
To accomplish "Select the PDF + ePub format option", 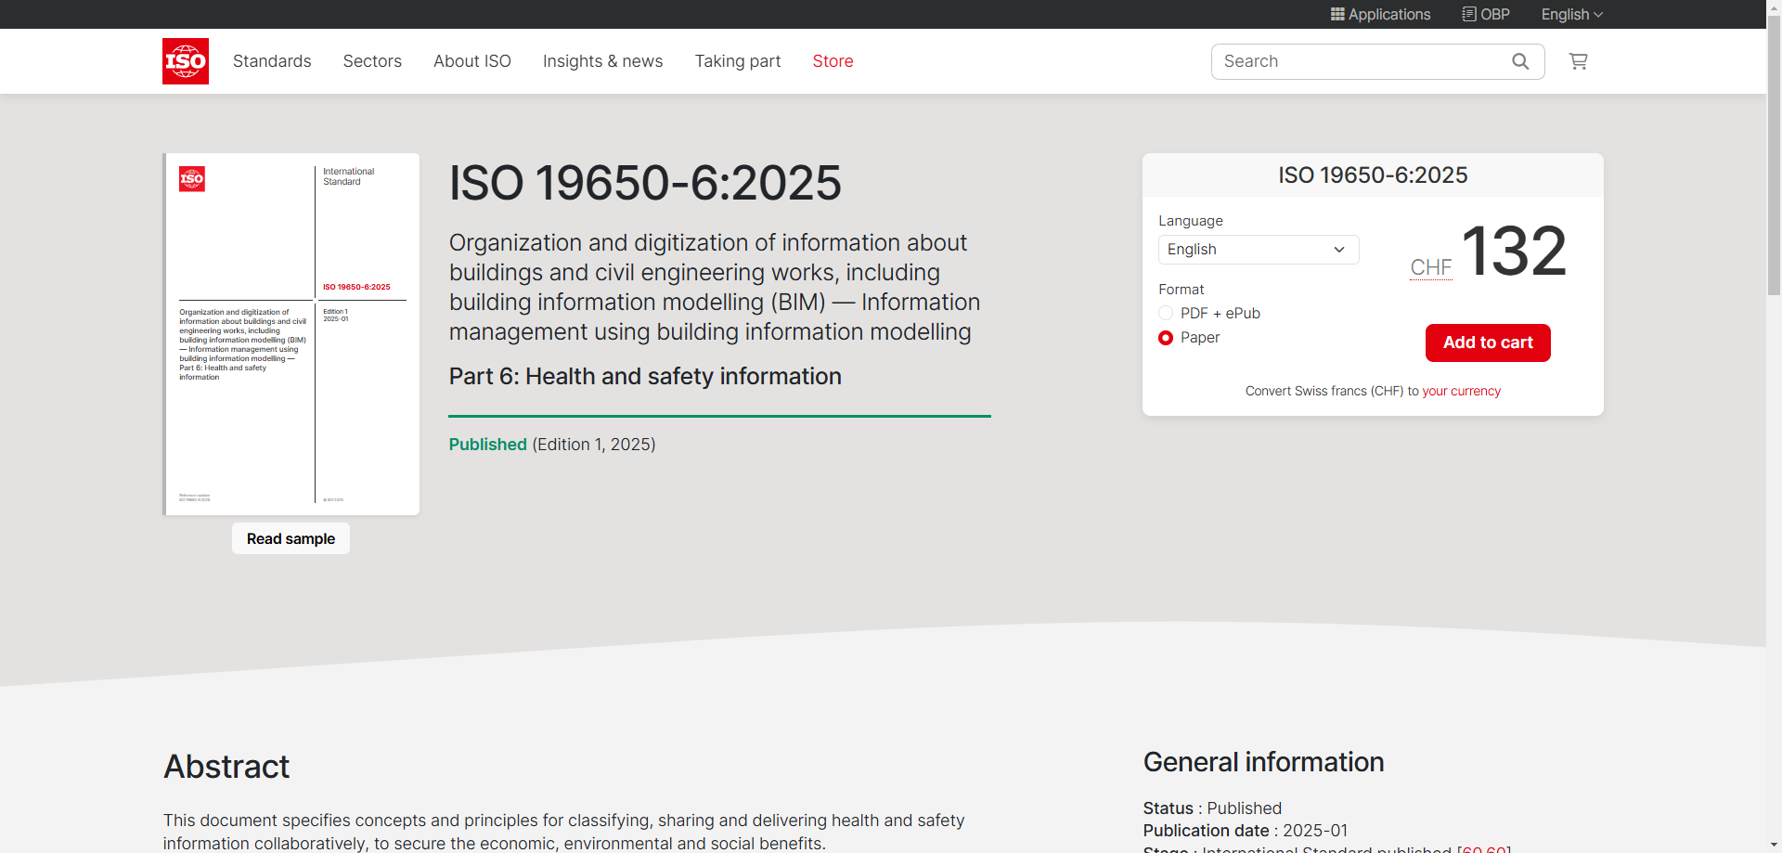I will pyautogui.click(x=1166, y=314).
